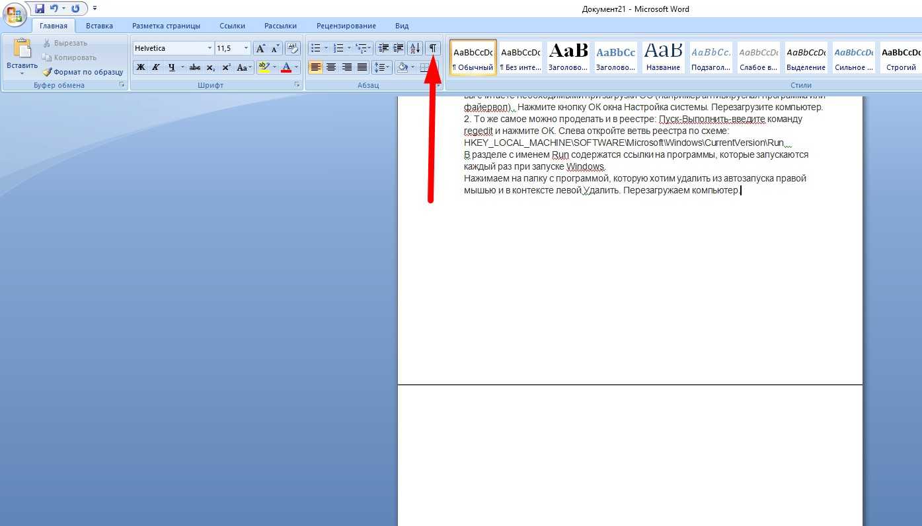This screenshot has width=922, height=526.
Task: Customize Quick Access Toolbar dropdown
Action: tap(95, 9)
